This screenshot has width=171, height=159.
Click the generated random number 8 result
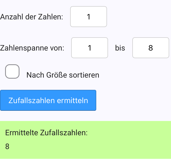(x=7, y=146)
